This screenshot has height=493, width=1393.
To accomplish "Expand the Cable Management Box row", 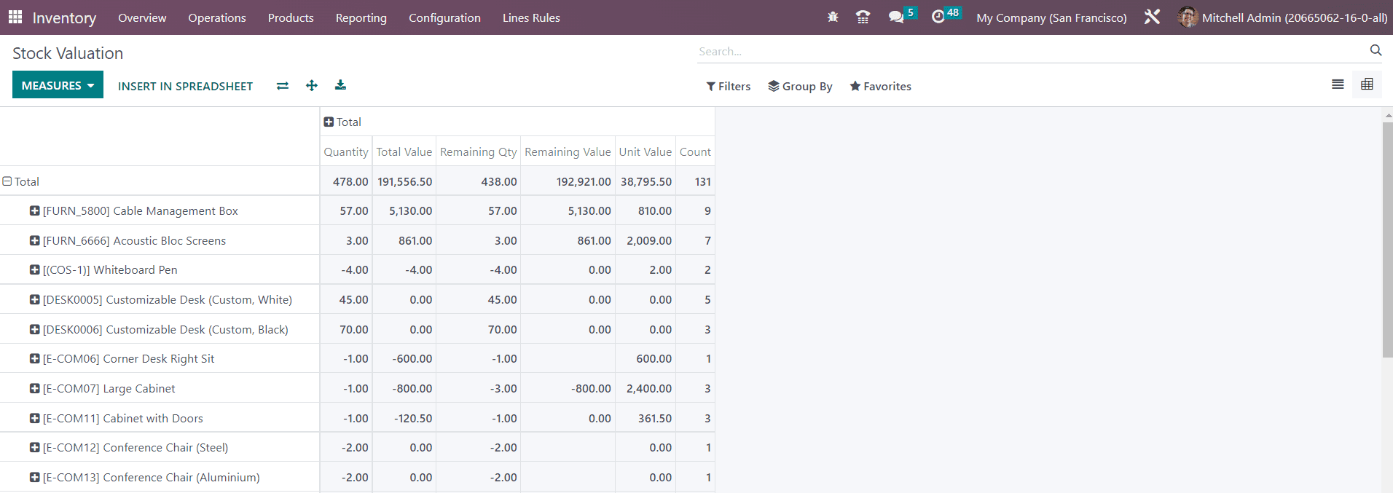I will point(34,210).
